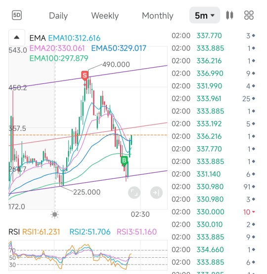Select the 331.990 trade row
The height and width of the screenshot is (274, 267).
pyautogui.click(x=213, y=86)
